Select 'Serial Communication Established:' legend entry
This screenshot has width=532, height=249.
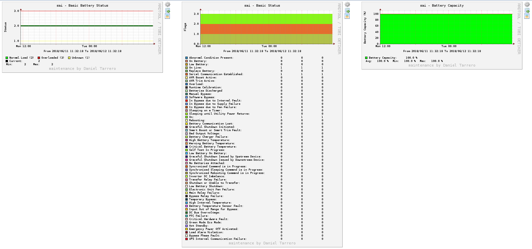click(254, 74)
